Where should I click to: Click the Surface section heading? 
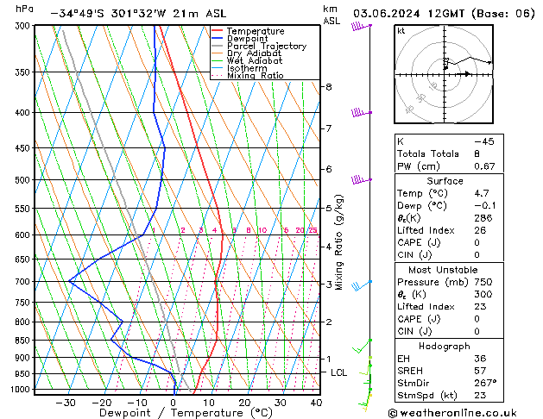pos(445,181)
